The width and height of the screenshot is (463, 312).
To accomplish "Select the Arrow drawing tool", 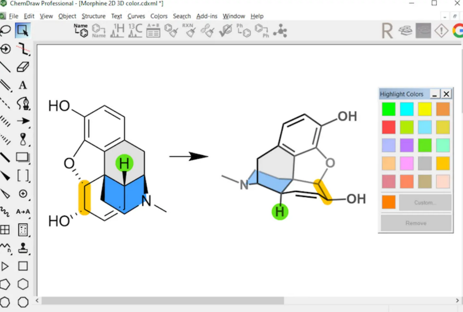I will click(23, 121).
